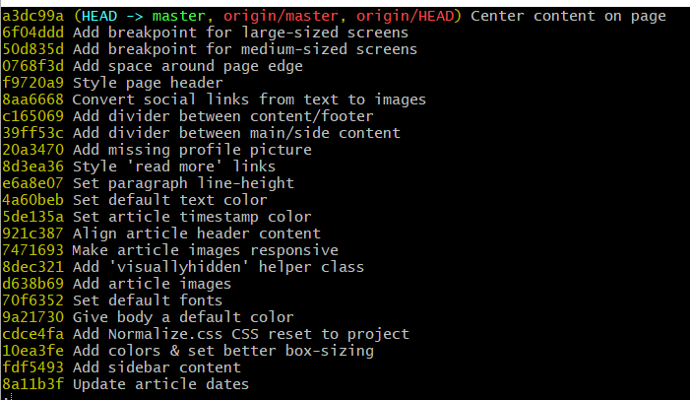This screenshot has width=690, height=400.
Task: Click commit hash 6f04ddd
Action: coord(33,33)
